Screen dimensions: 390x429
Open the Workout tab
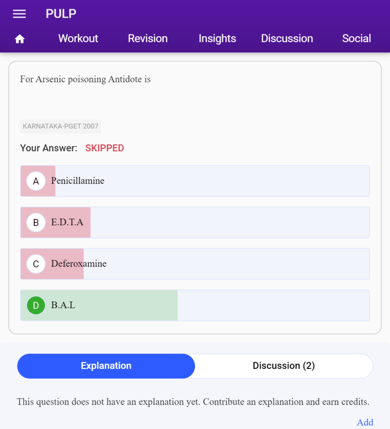pyautogui.click(x=78, y=39)
